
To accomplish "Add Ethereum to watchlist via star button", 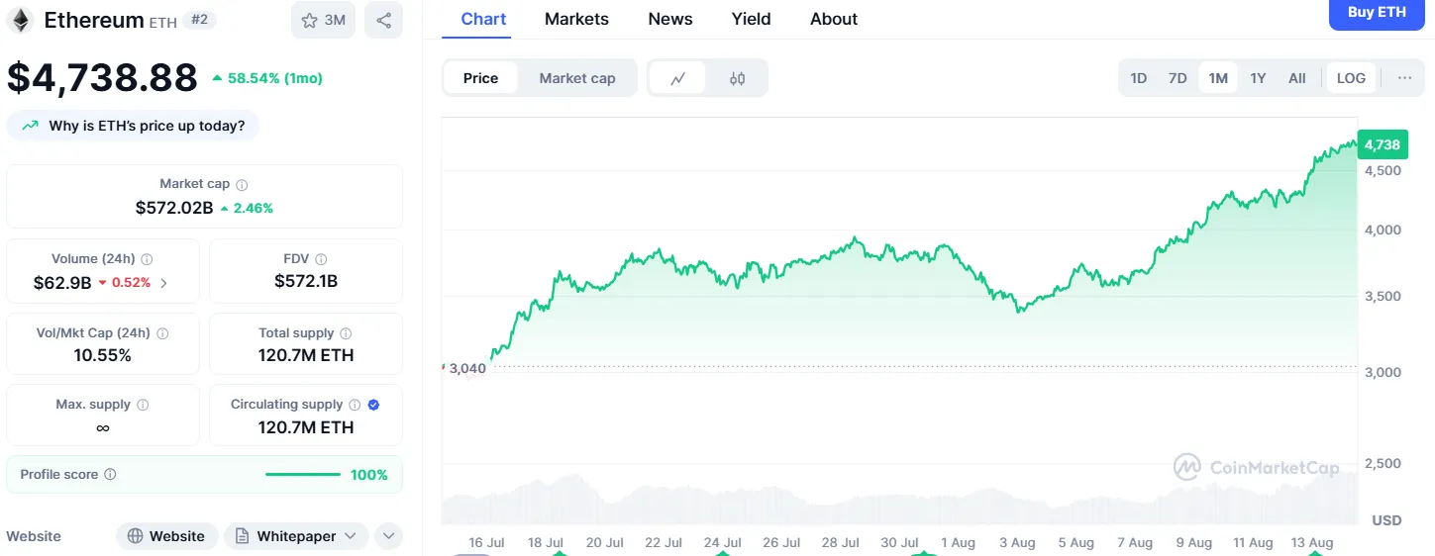I will click(x=323, y=20).
